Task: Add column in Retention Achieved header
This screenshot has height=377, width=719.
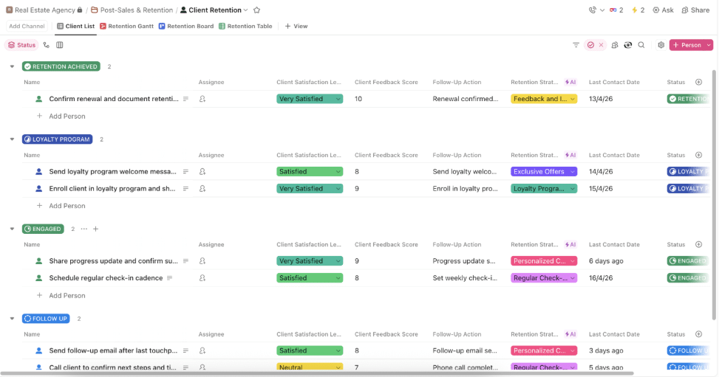Action: pyautogui.click(x=698, y=82)
